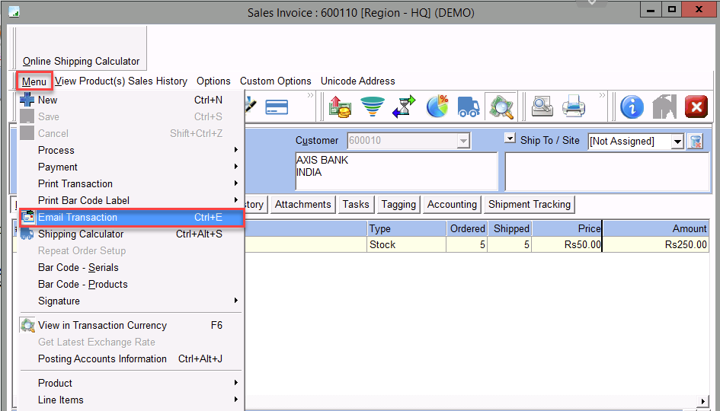Screen dimensions: 720x411
Task: Click the Accounting tab button
Action: [452, 204]
